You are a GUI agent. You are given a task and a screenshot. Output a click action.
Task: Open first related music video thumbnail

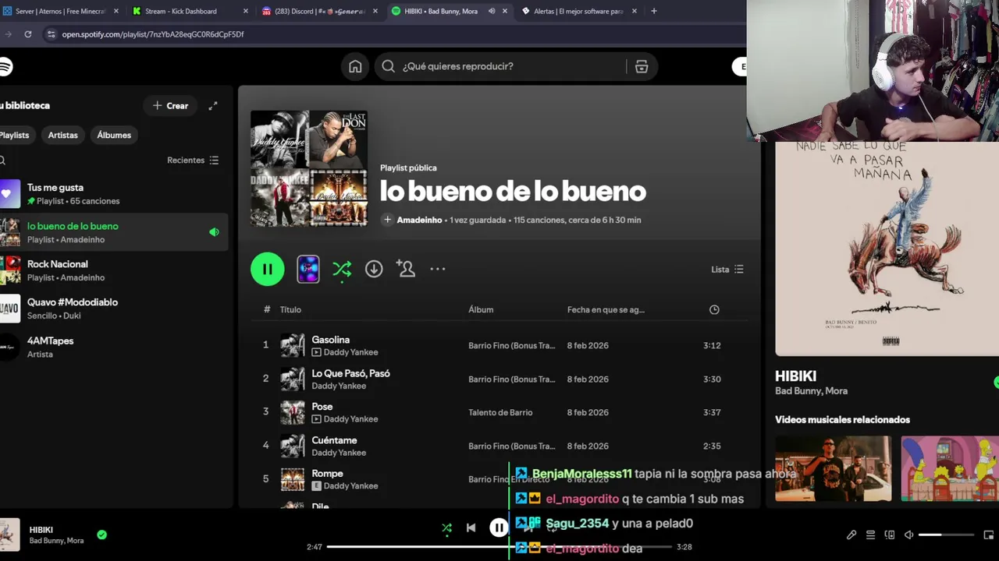tap(833, 468)
